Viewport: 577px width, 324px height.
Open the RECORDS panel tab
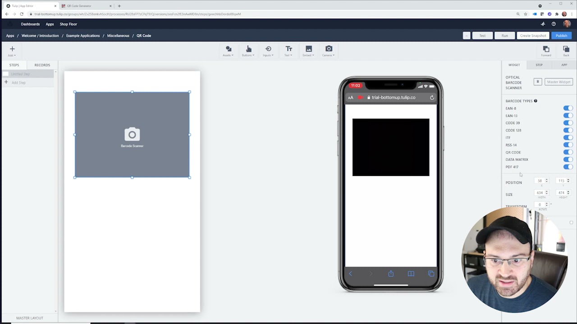42,65
